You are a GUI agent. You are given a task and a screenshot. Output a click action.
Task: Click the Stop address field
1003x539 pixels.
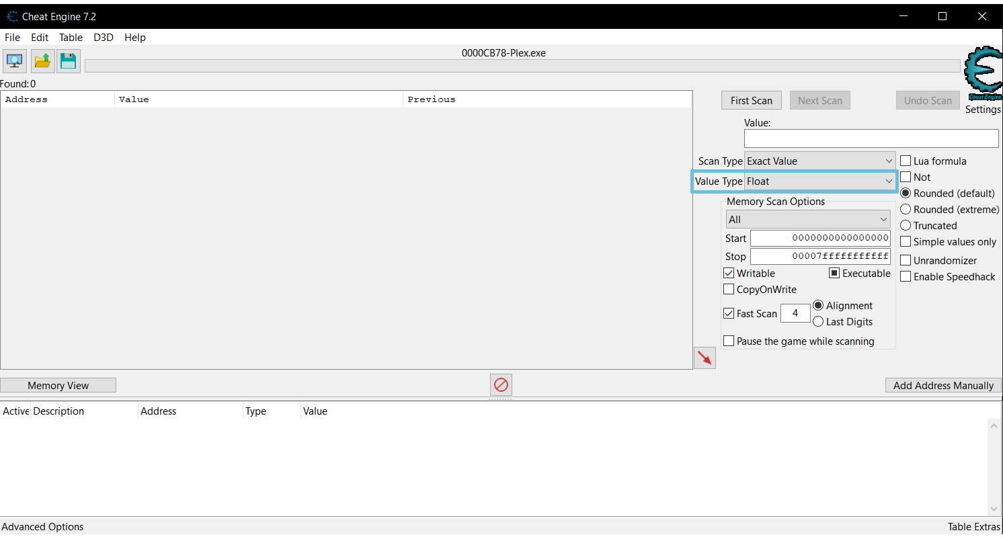(x=820, y=257)
